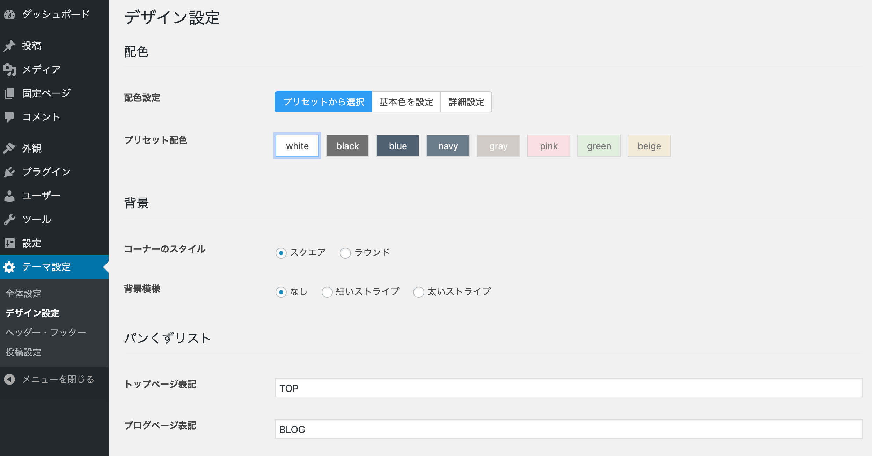
Task: Click the プラグイン plug icon
Action: coord(9,172)
